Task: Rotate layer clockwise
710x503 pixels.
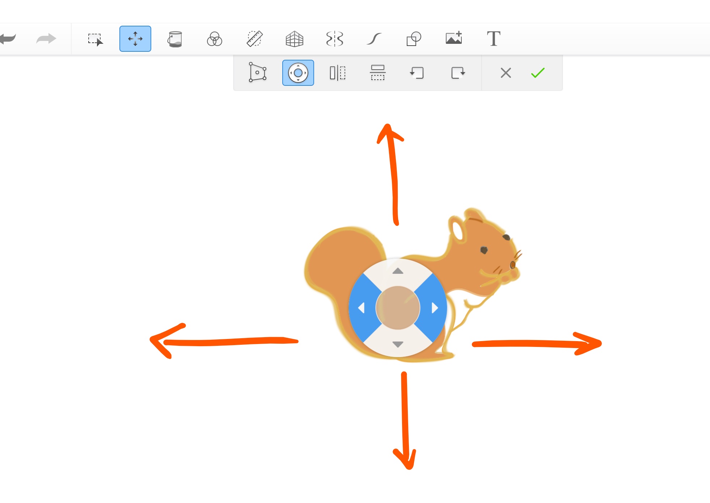Action: click(x=458, y=73)
